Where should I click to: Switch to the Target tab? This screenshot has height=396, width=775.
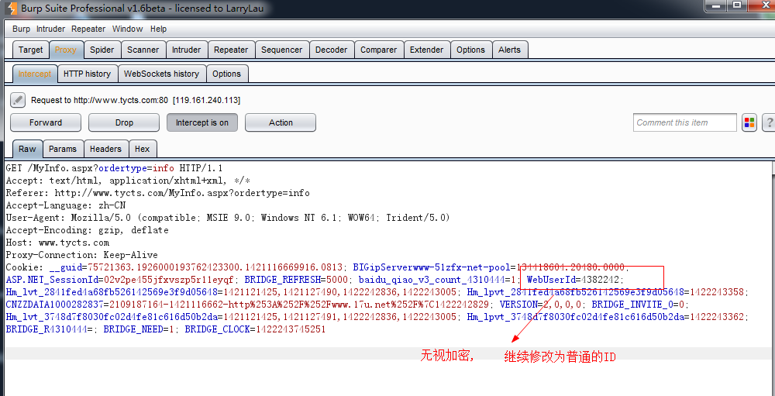[31, 50]
